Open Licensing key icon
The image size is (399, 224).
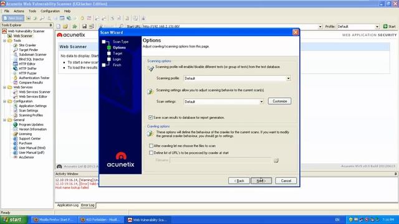15,134
